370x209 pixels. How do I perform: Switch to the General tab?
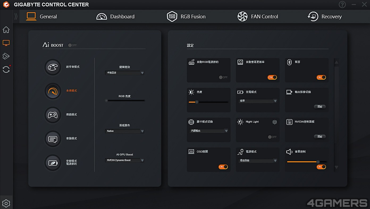(x=41, y=16)
